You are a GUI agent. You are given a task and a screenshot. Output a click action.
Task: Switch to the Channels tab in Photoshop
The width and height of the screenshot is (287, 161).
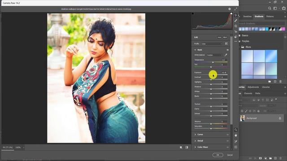pyautogui.click(x=248, y=93)
